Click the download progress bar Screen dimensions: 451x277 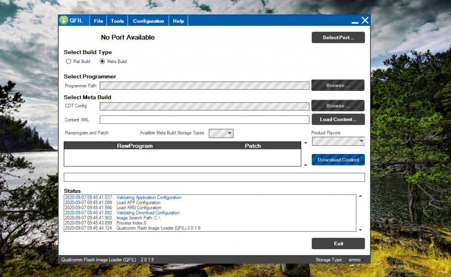click(x=214, y=177)
